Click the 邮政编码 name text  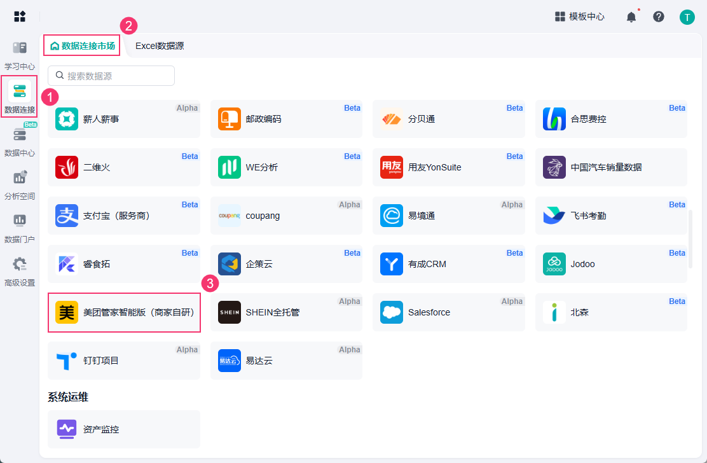click(x=263, y=119)
